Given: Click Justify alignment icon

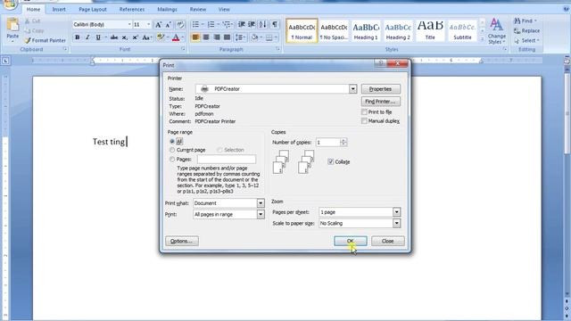Looking at the screenshot, I should click(x=228, y=37).
